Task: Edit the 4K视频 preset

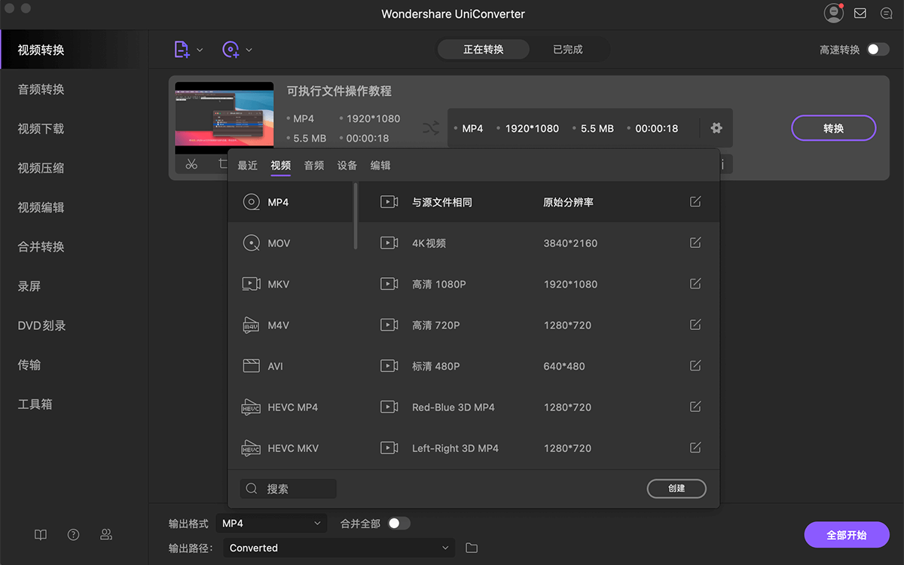Action: [695, 243]
